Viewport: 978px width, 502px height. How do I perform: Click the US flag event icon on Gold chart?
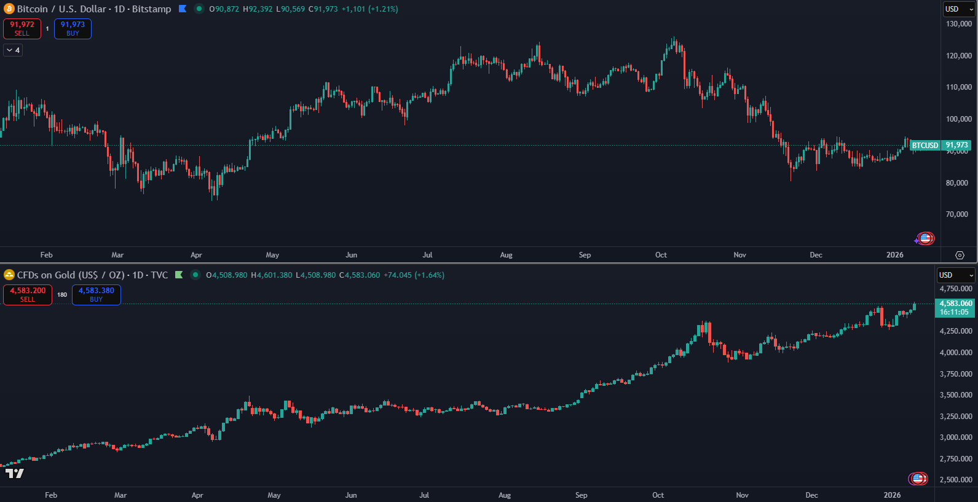click(918, 479)
